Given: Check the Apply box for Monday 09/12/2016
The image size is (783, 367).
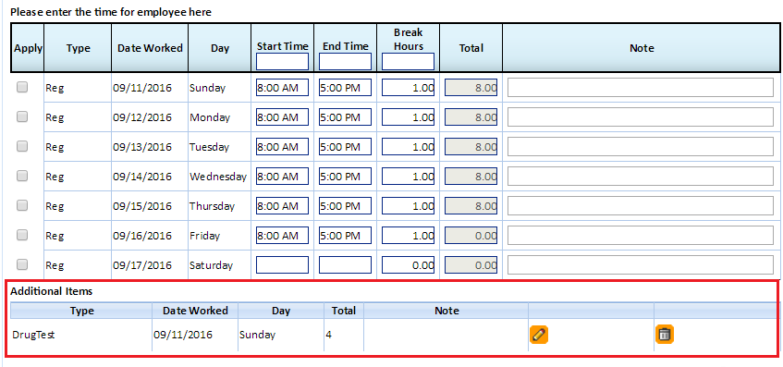Looking at the screenshot, I should tap(22, 116).
